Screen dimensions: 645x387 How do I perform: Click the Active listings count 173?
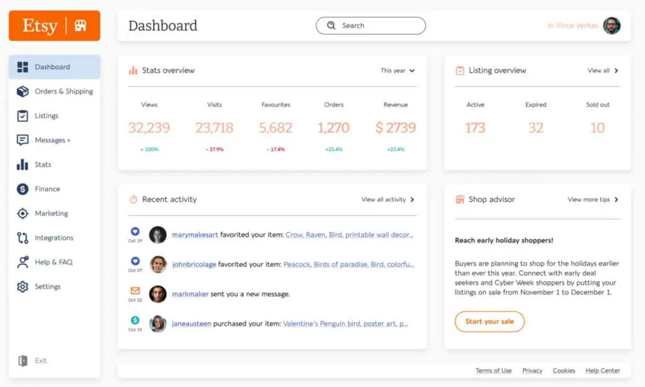click(x=475, y=128)
